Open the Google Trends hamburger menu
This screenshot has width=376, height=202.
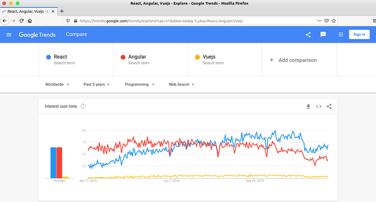tap(9, 34)
